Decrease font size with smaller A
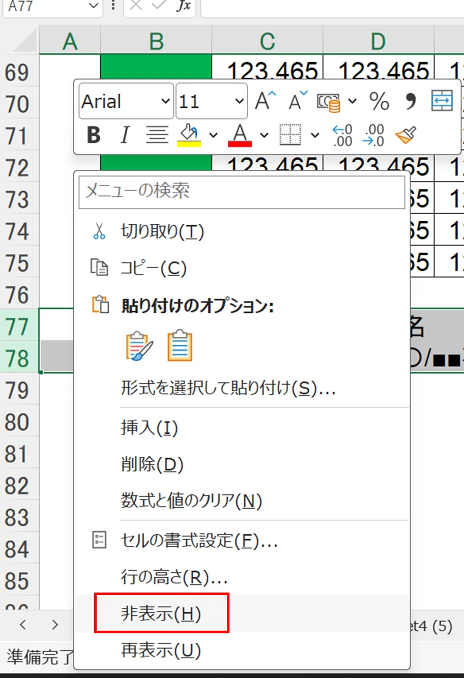Screen dimensions: 464x678 tap(298, 101)
